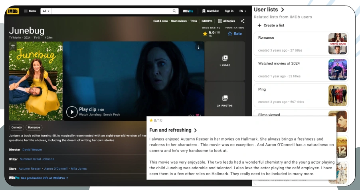Open the 1 Video tile

(x=225, y=61)
